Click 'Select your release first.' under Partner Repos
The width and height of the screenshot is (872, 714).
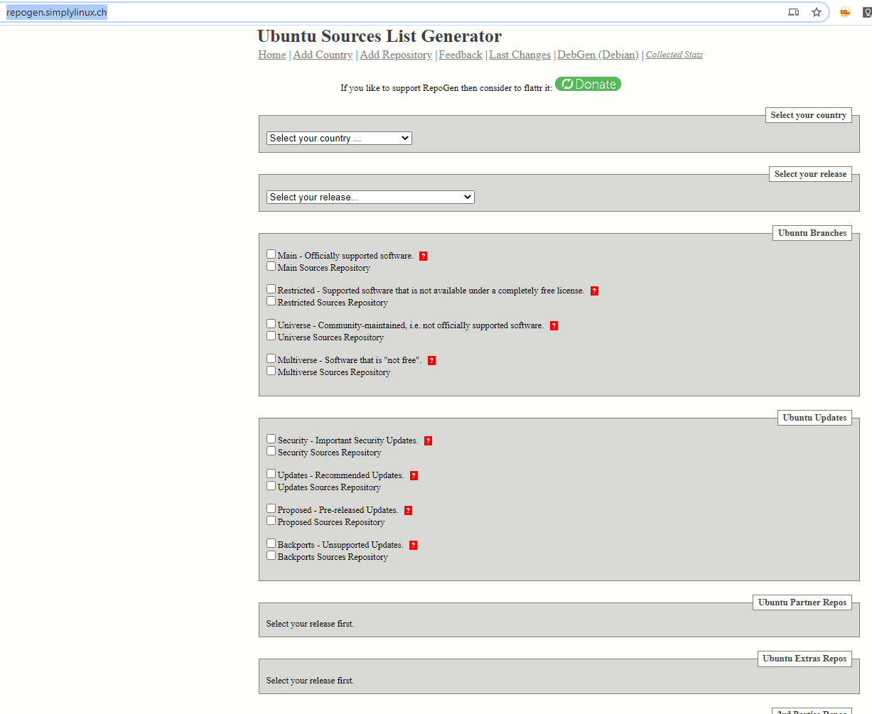(310, 624)
